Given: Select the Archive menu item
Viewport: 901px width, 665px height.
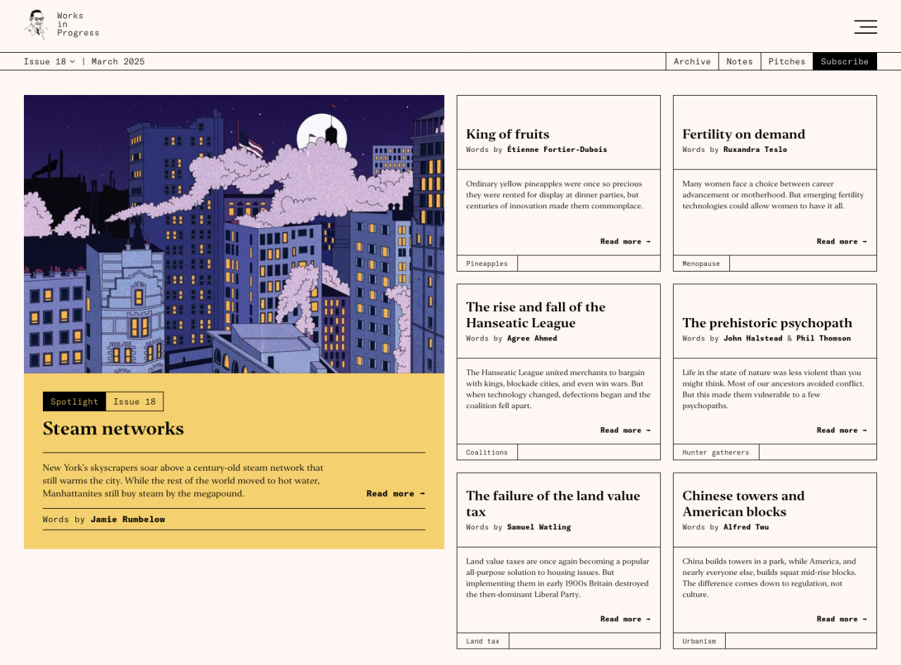Looking at the screenshot, I should pyautogui.click(x=691, y=61).
